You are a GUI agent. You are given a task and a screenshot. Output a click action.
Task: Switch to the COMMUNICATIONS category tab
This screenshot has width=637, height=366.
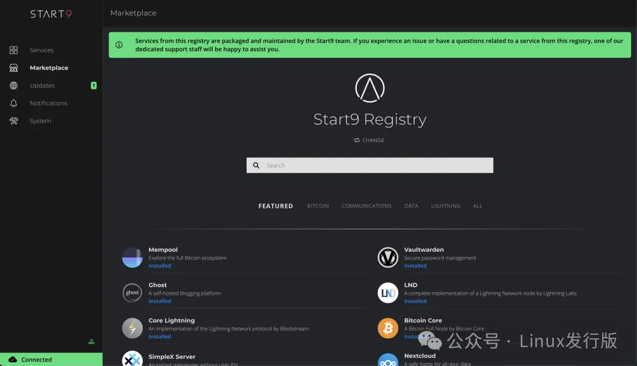point(366,206)
